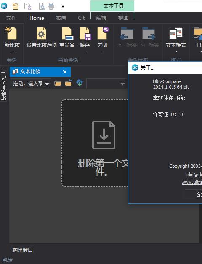
Task: Click the 就绪 status bar text
Action: click(8, 260)
